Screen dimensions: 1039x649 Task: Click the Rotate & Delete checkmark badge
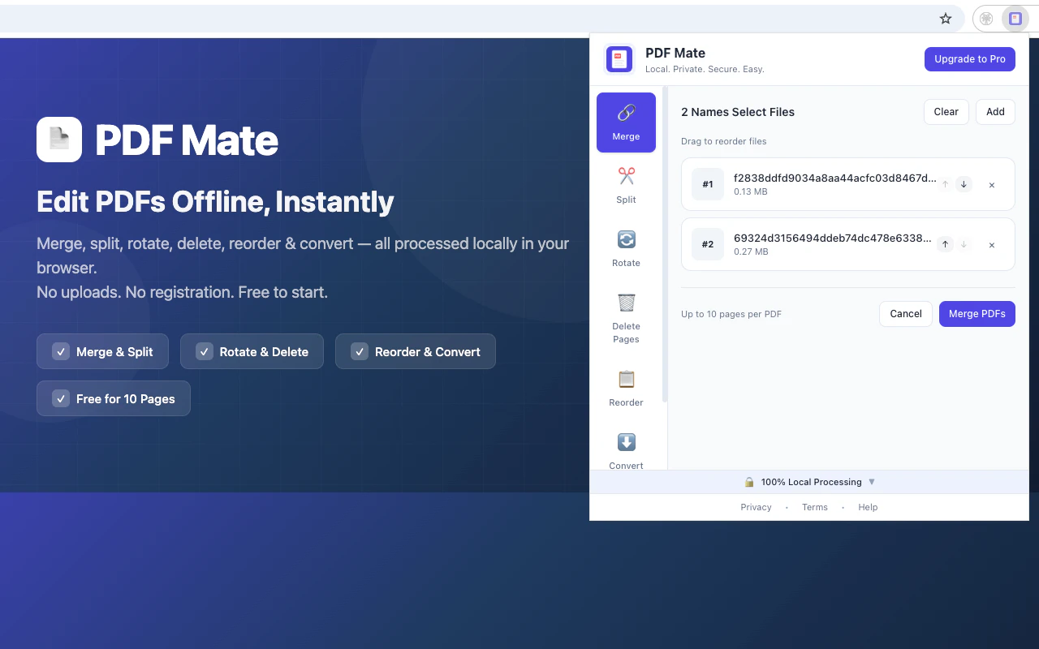tap(252, 351)
